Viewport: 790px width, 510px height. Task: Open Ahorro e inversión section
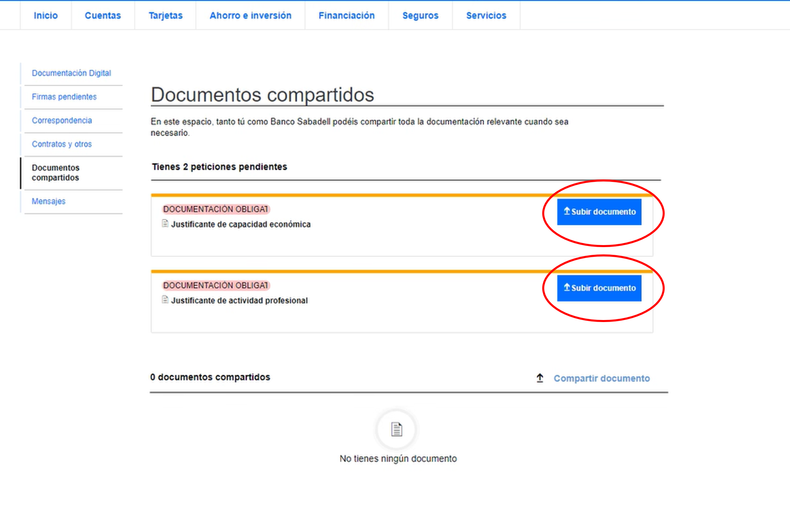[x=250, y=15]
